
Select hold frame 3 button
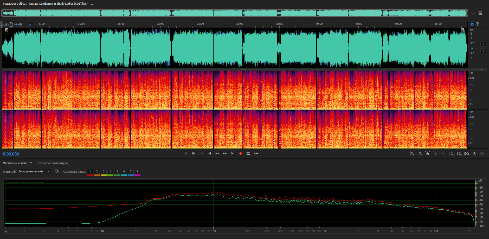click(x=104, y=172)
